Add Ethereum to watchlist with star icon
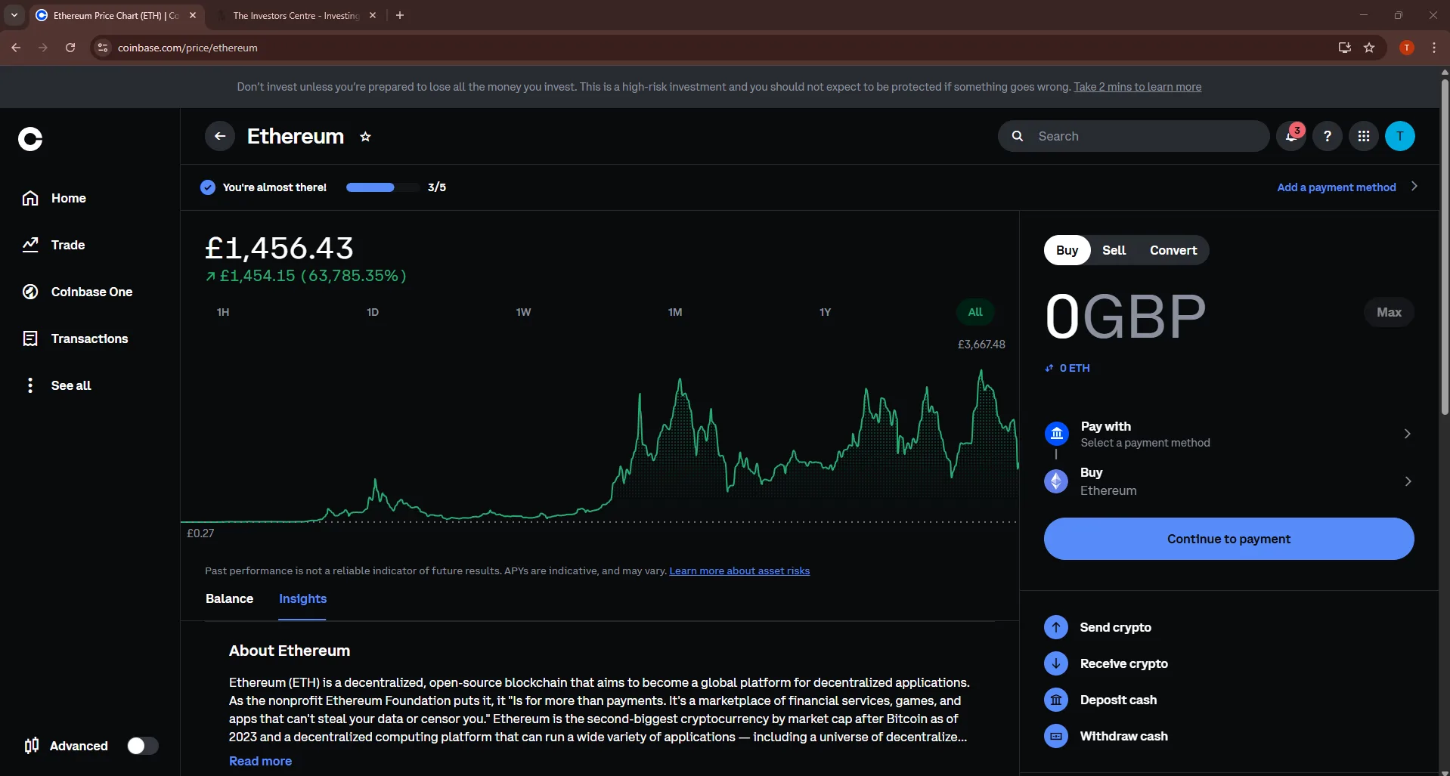Screen dimensions: 1450x776 pyautogui.click(x=365, y=137)
